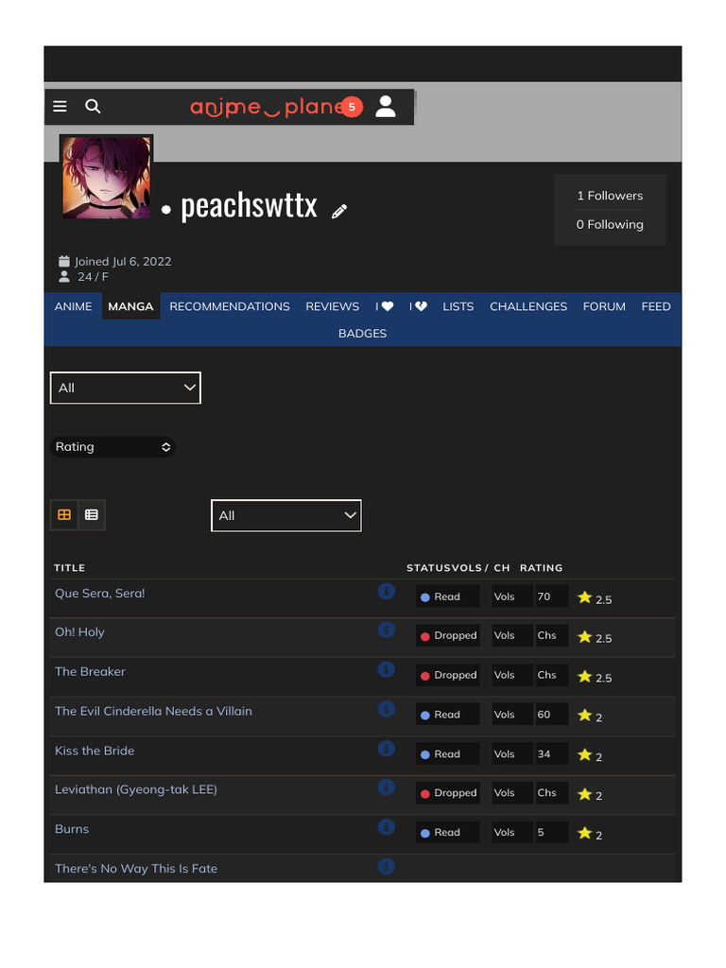Open the user account icon
The image size is (726, 968).
pos(386,106)
